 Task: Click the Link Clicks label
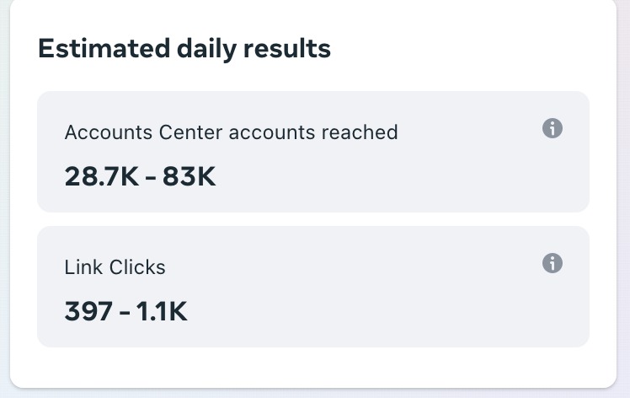point(115,267)
